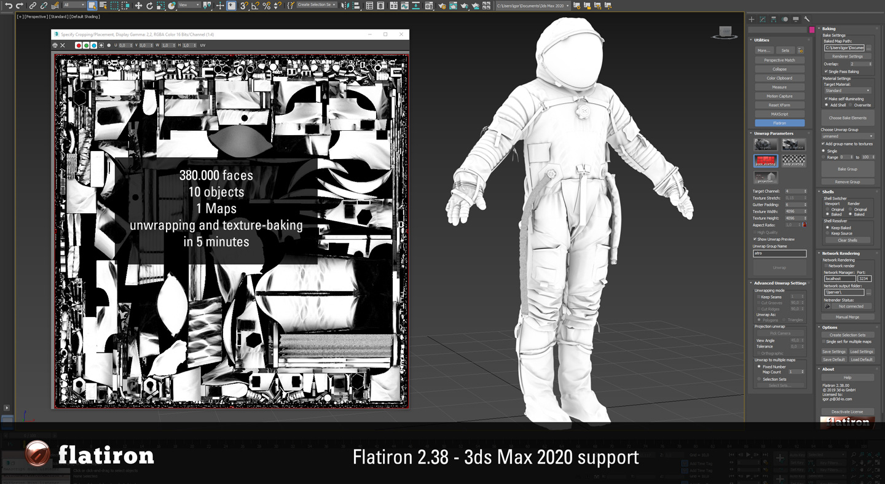Activate the Select Object tool
Screen dimensions: 885x484
point(92,6)
